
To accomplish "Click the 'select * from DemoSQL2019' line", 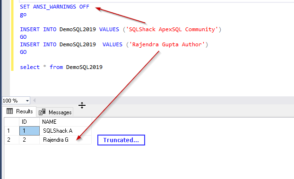I will click(x=61, y=67).
